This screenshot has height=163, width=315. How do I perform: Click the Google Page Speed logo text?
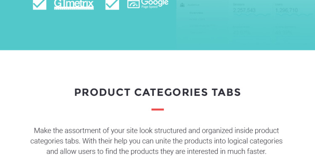click(x=155, y=4)
